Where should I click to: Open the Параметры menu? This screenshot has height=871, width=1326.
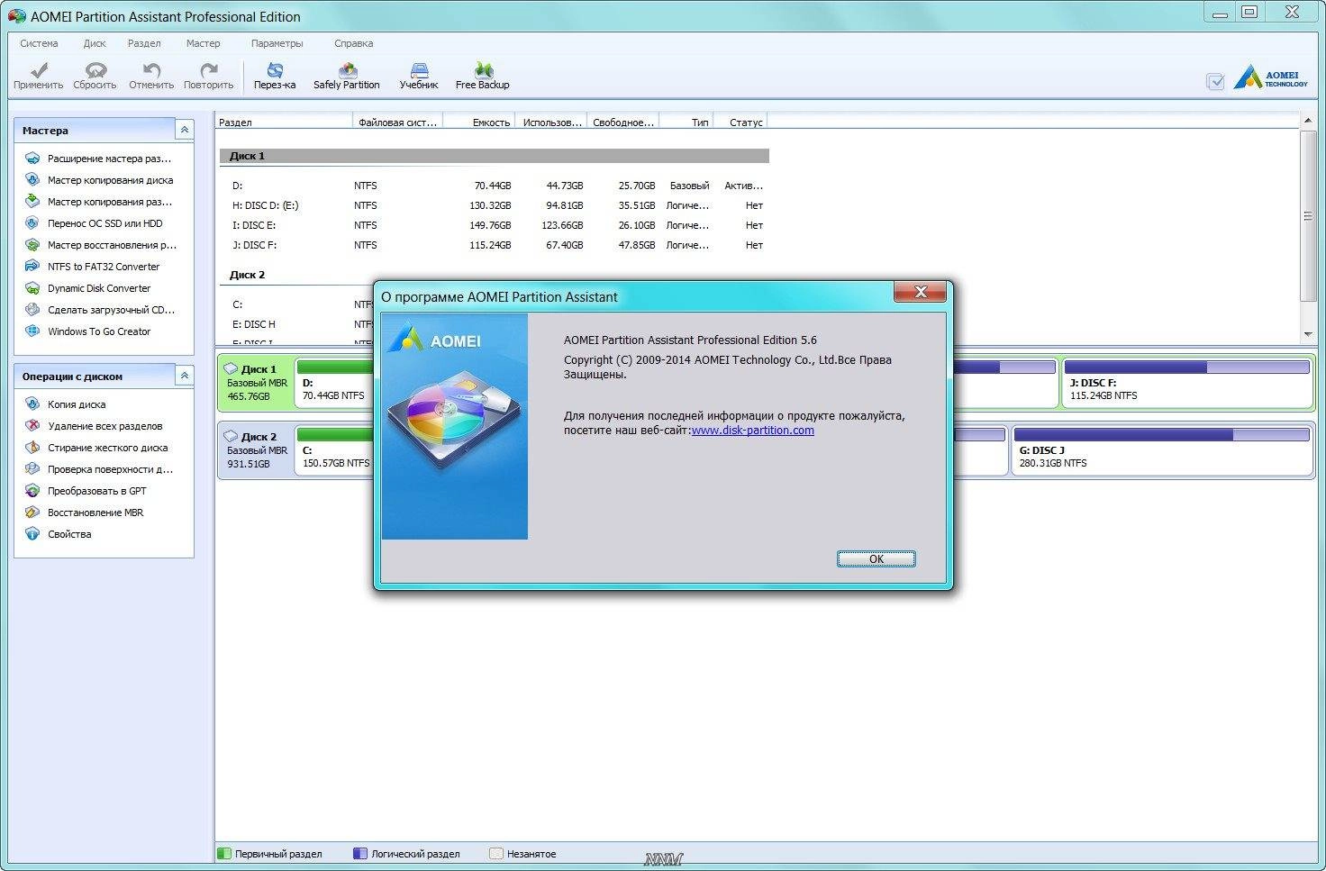pos(277,43)
